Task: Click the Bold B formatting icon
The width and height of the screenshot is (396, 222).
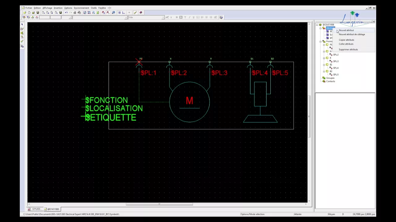Action: pos(177,17)
